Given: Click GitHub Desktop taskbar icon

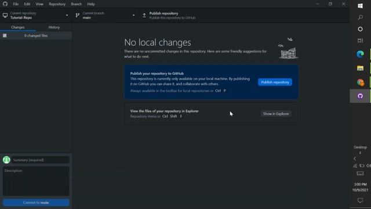Looking at the screenshot, I should pos(360,96).
